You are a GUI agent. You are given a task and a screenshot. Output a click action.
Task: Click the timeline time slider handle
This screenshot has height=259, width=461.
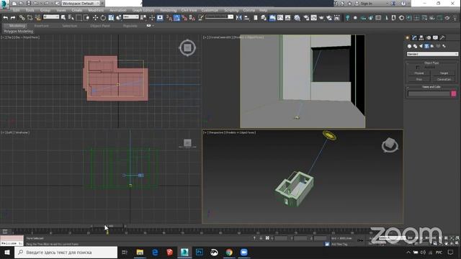point(108,226)
